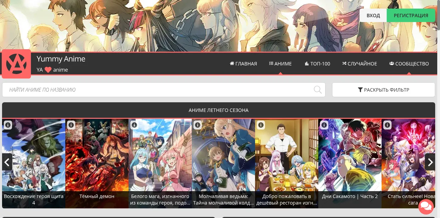
Task: Show info for Тёмный демон card
Action: click(71, 125)
